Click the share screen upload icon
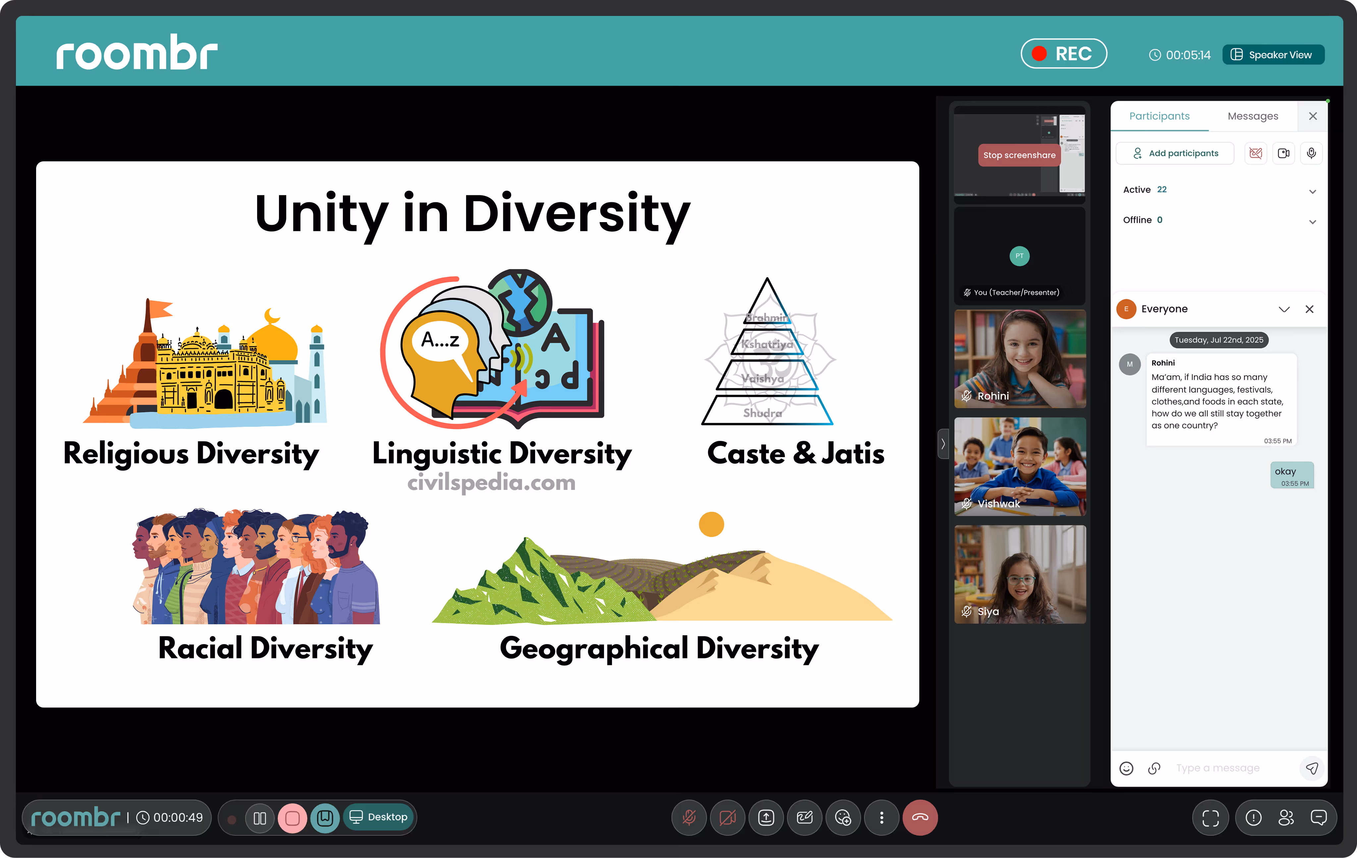Screen dimensions: 1357x858 [x=766, y=818]
